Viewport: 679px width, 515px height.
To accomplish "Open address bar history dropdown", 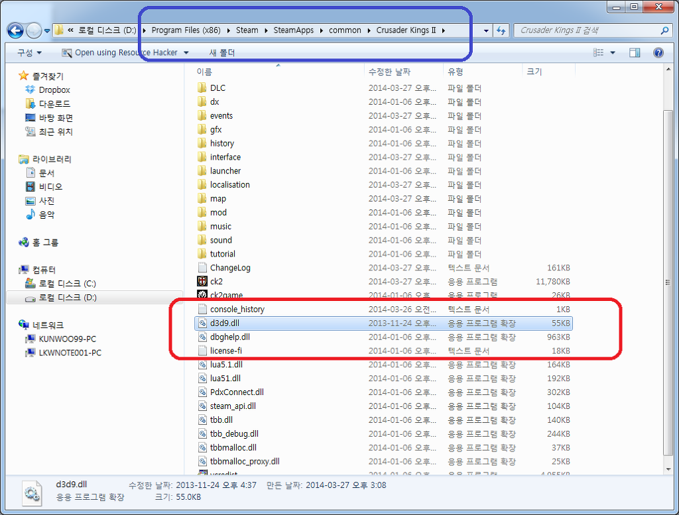I will pos(486,30).
